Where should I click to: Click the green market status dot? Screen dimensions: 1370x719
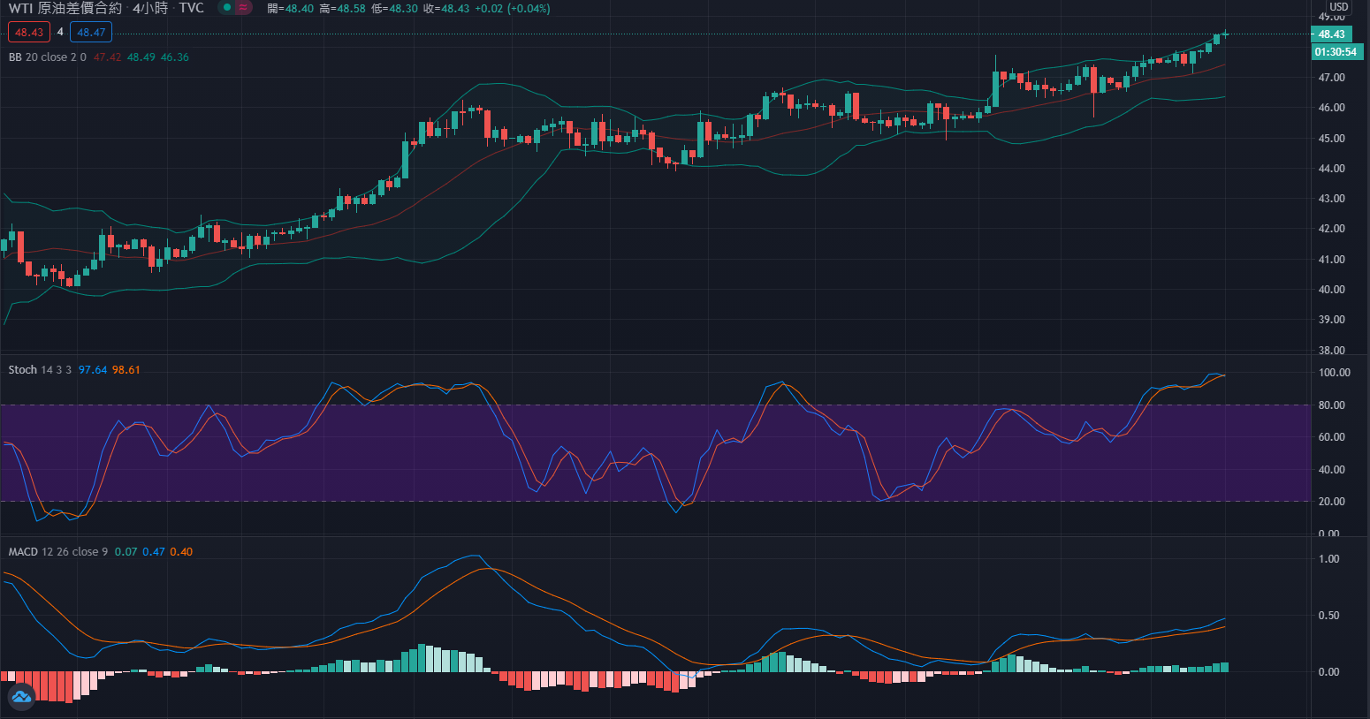pos(227,8)
